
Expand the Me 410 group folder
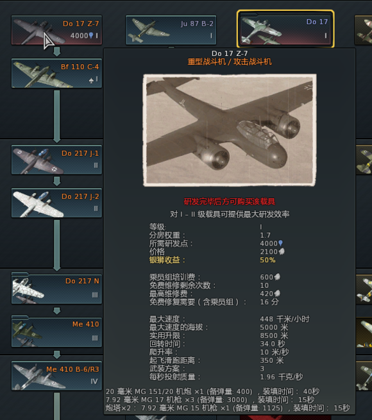pos(56,332)
